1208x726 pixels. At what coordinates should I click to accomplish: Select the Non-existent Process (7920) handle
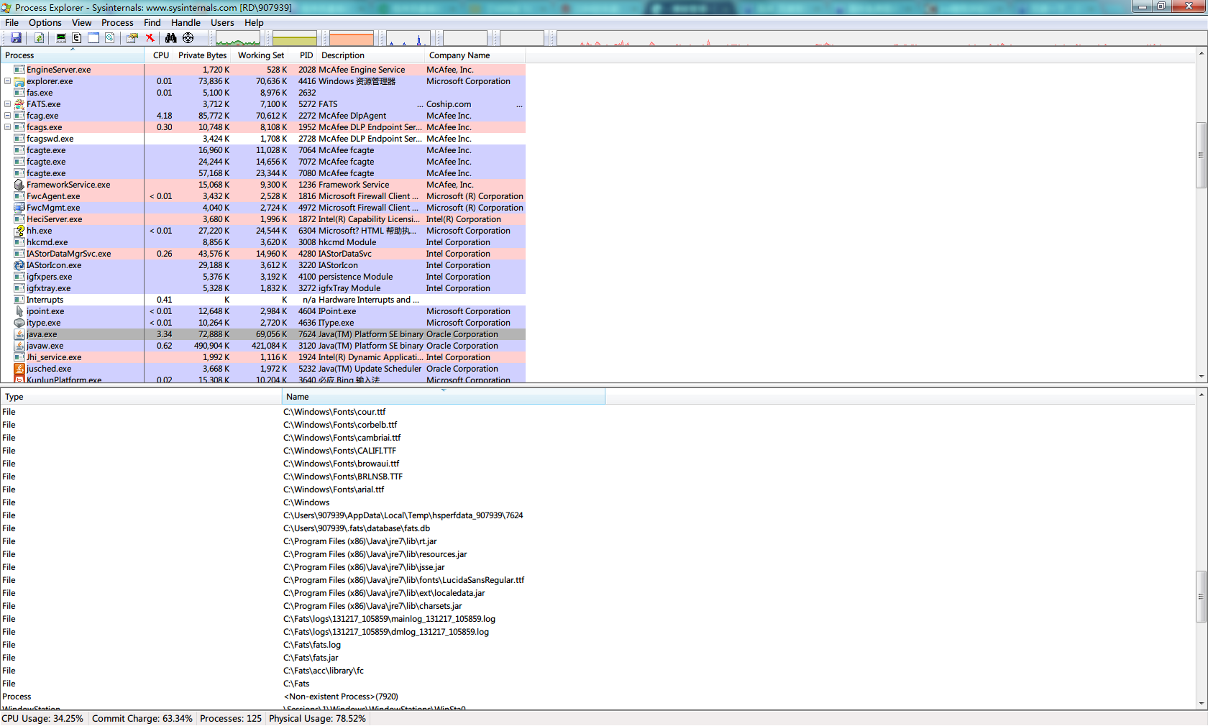pyautogui.click(x=341, y=697)
